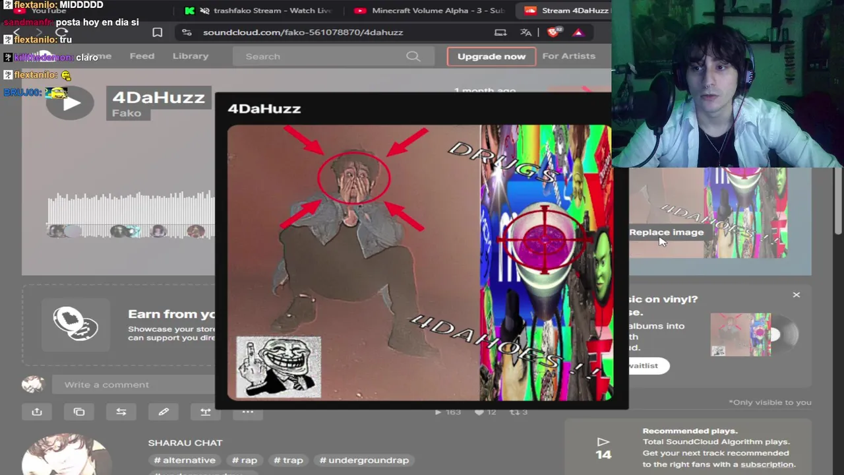Click the 4DaHuzz track title link
The width and height of the screenshot is (844, 475).
pyautogui.click(x=158, y=97)
